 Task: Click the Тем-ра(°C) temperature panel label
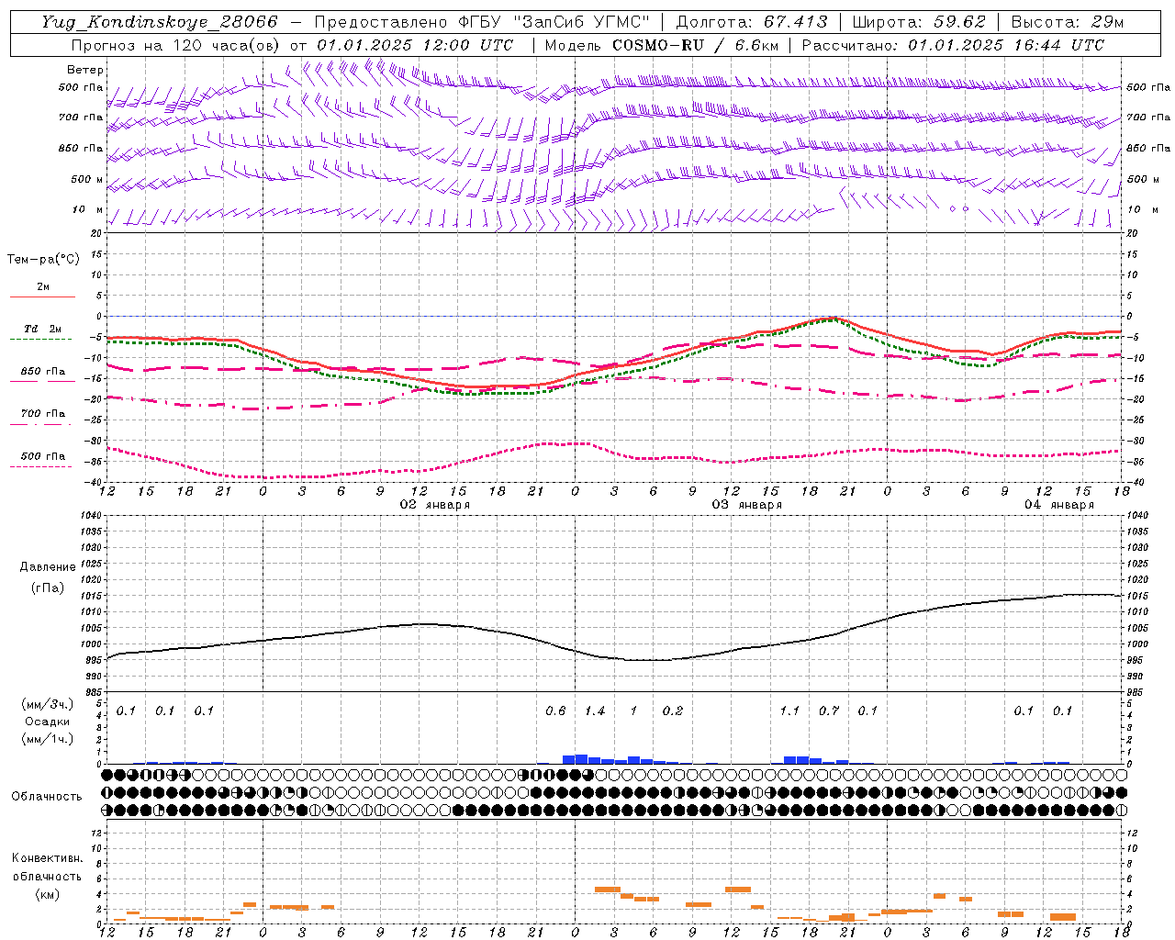43,259
